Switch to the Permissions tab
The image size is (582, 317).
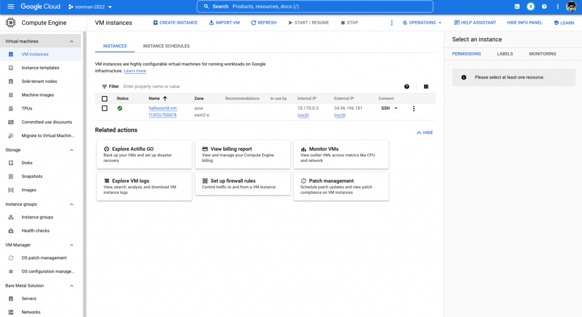click(x=466, y=54)
